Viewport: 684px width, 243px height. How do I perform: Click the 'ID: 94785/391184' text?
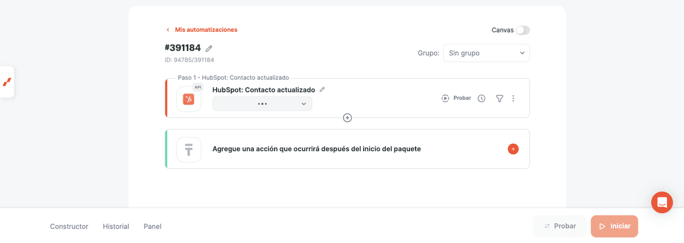189,60
